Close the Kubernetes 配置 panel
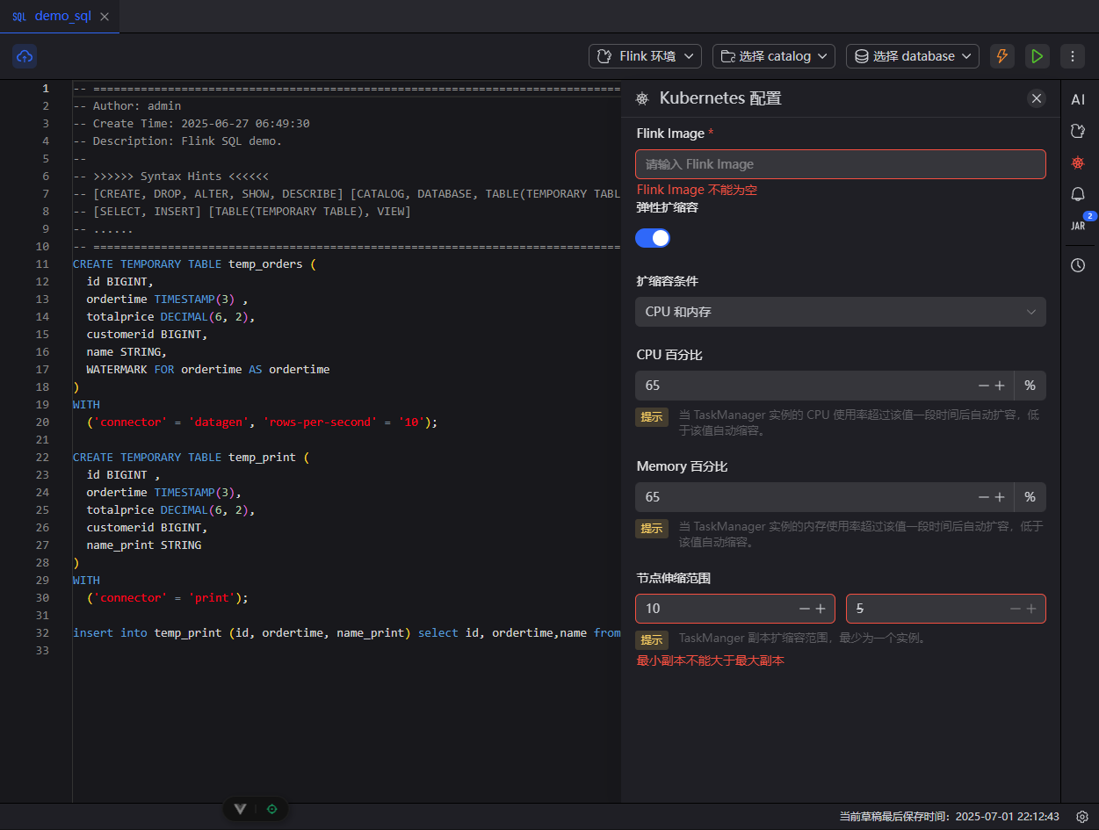The width and height of the screenshot is (1099, 830). [x=1037, y=98]
